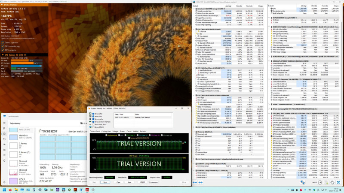Select '1. lemez (C:)' in Task Manager
This screenshot has width=344, height=193.
pyautogui.click(x=21, y=154)
